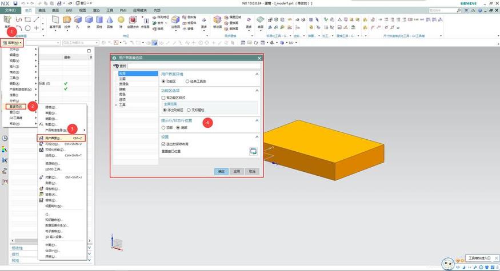The image size is (500, 271).
Task: Enable the Narrow Ribbon Style (窄功能区样式) checkbox
Action: point(163,98)
